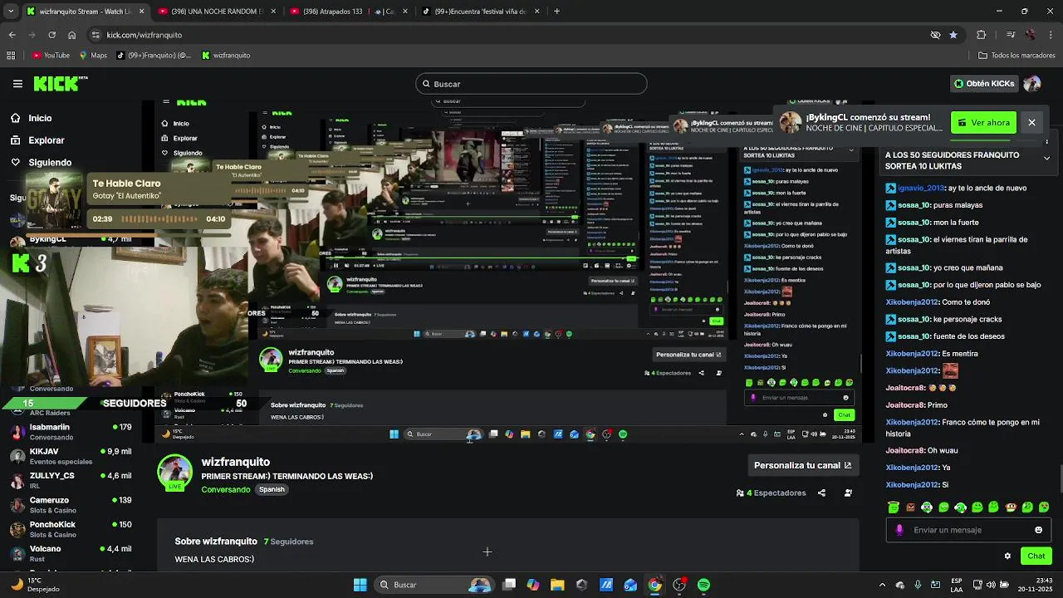Open the Kick hamburger sidebar menu
Screen dimensions: 1063x598
[17, 84]
